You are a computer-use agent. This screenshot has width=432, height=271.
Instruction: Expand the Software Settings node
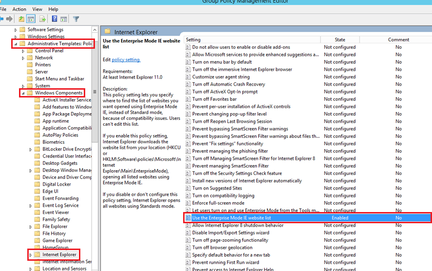click(16, 30)
